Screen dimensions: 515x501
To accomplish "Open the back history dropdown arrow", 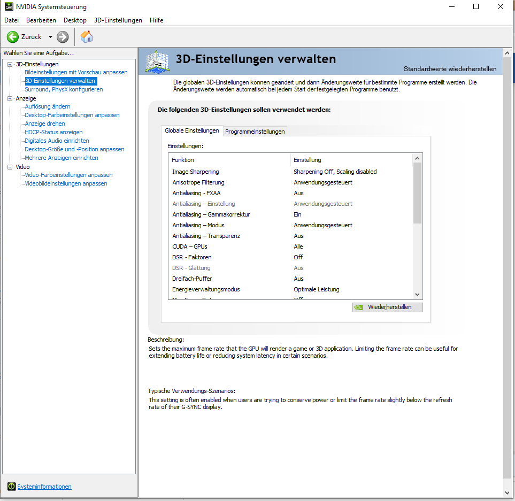I will (x=50, y=37).
